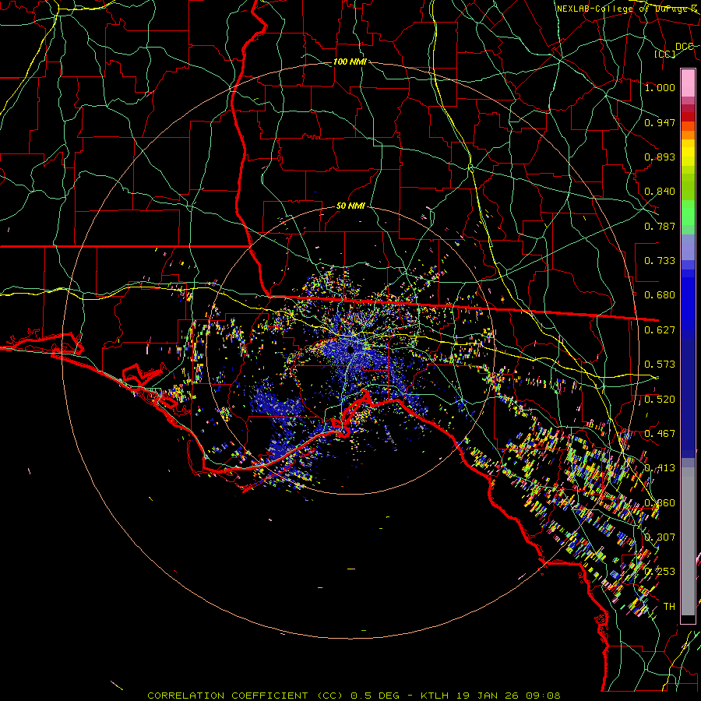Click the 1.000 scale value
The image size is (701, 701).
660,87
